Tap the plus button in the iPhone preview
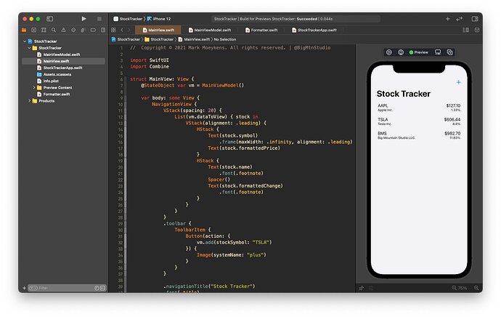This screenshot has width=501, height=317. [x=458, y=82]
